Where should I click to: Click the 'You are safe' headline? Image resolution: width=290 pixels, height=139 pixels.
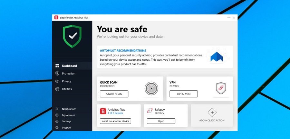click(x=122, y=29)
